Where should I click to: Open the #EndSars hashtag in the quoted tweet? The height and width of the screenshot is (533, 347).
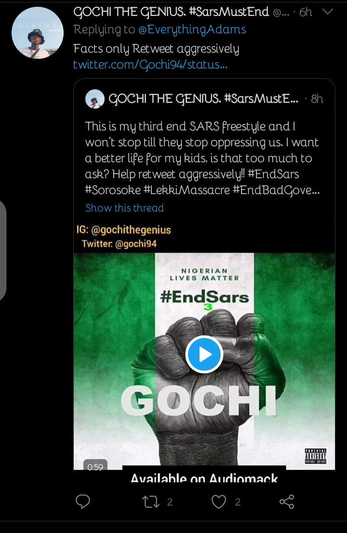tap(273, 174)
